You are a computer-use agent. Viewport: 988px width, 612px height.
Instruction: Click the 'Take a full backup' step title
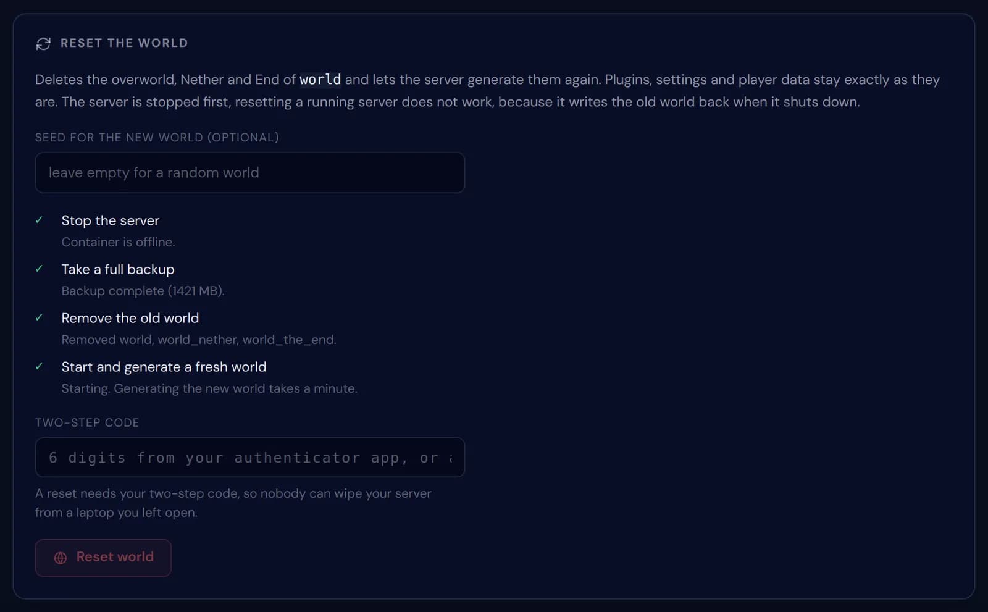coord(118,269)
